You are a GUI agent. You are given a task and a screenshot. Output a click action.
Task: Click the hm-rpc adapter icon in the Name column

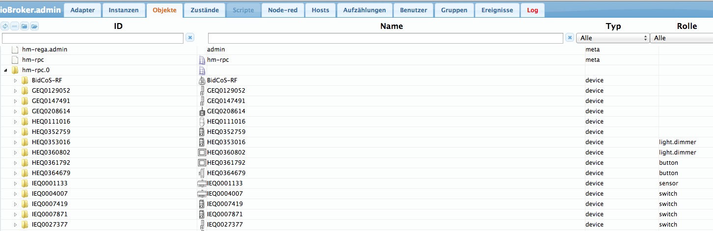(x=202, y=60)
